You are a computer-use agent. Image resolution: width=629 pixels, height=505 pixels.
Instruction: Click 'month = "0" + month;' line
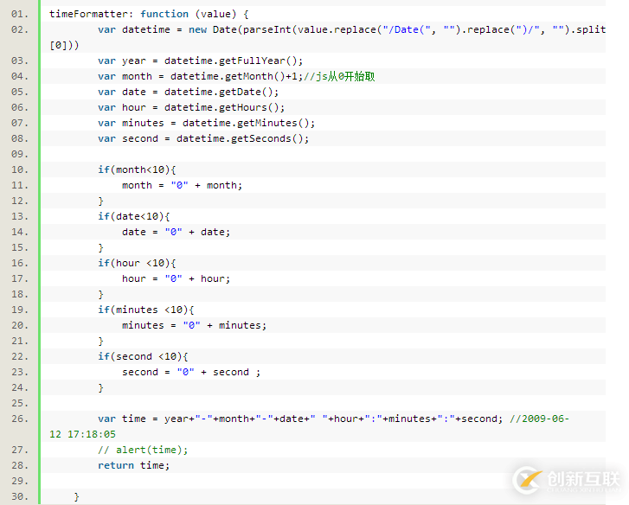coord(182,185)
